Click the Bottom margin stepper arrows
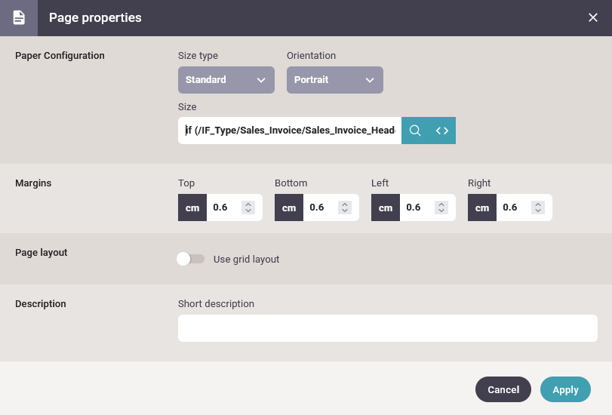The image size is (612, 415). (x=345, y=207)
